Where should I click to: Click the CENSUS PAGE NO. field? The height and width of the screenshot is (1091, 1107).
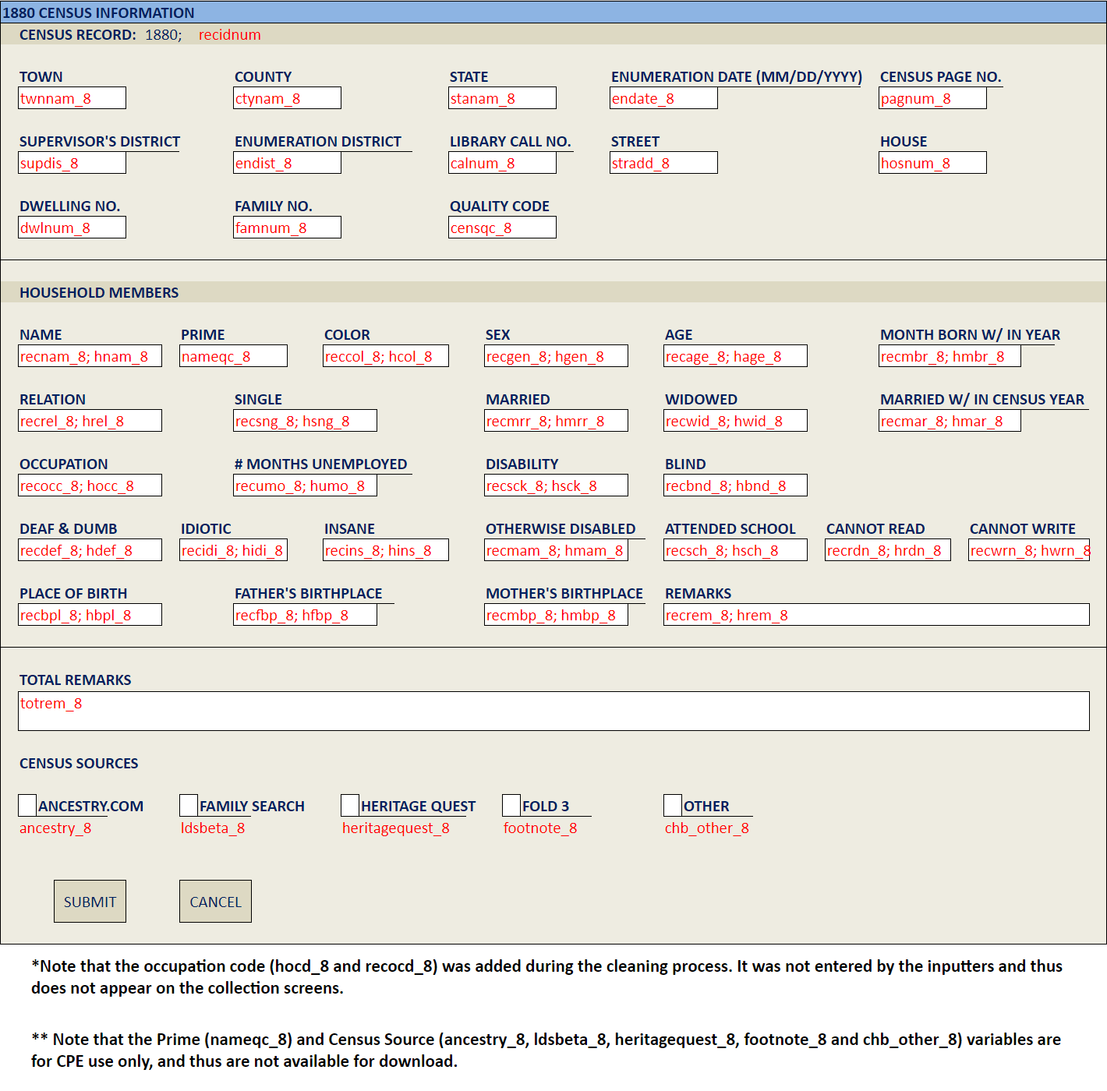[x=932, y=98]
